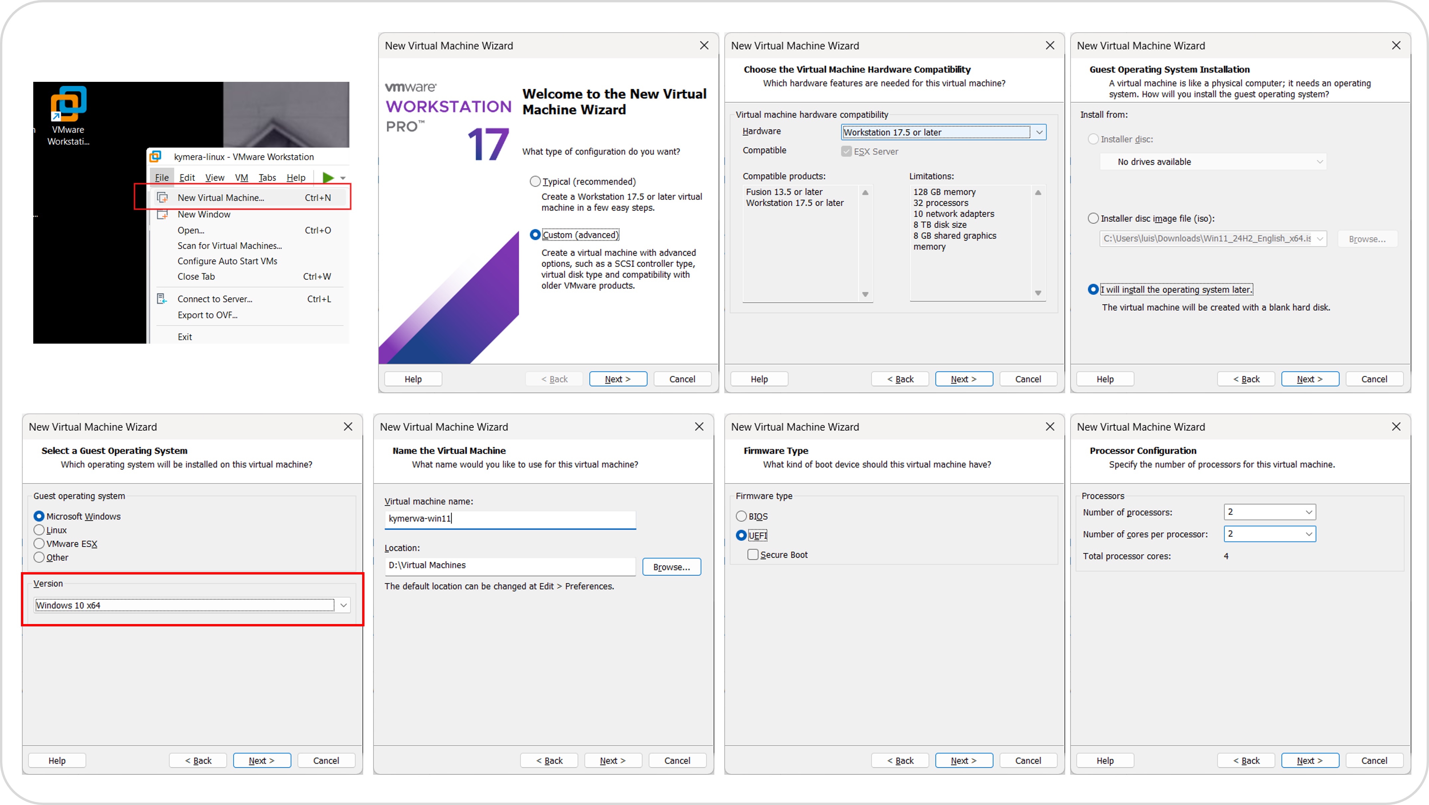Close the Processor Configuration wizard window
This screenshot has width=1429, height=805.
click(x=1396, y=427)
